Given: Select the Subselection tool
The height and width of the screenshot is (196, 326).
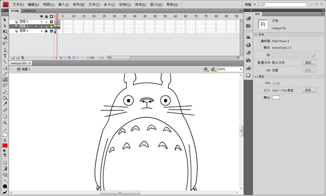Looking at the screenshot, I should 5,26.
